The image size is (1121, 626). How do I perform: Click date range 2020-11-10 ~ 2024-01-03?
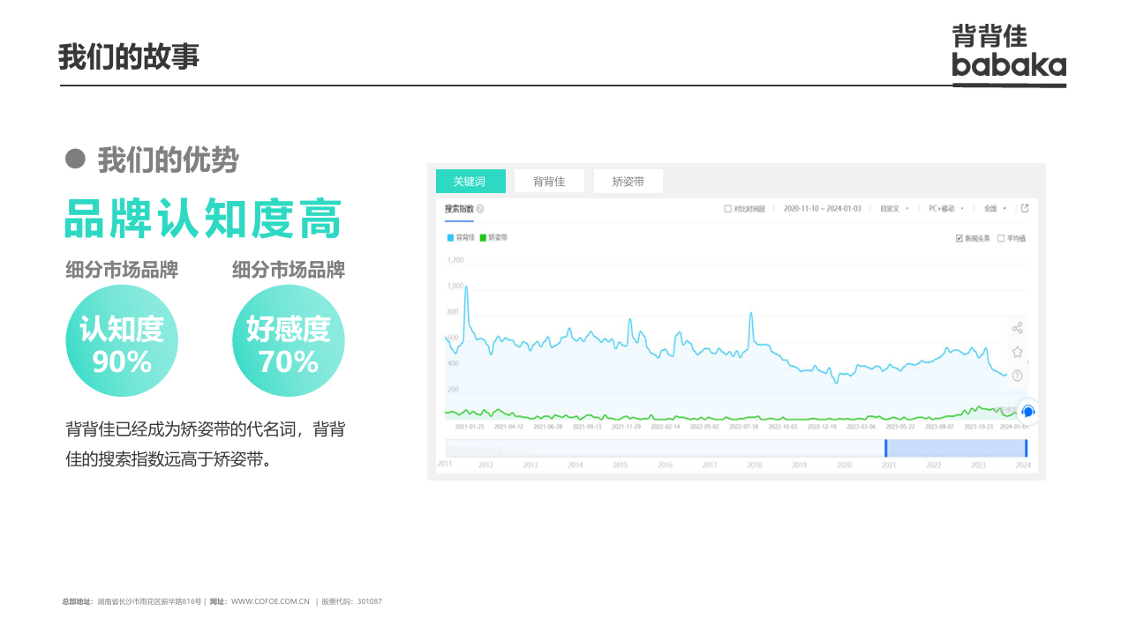822,209
